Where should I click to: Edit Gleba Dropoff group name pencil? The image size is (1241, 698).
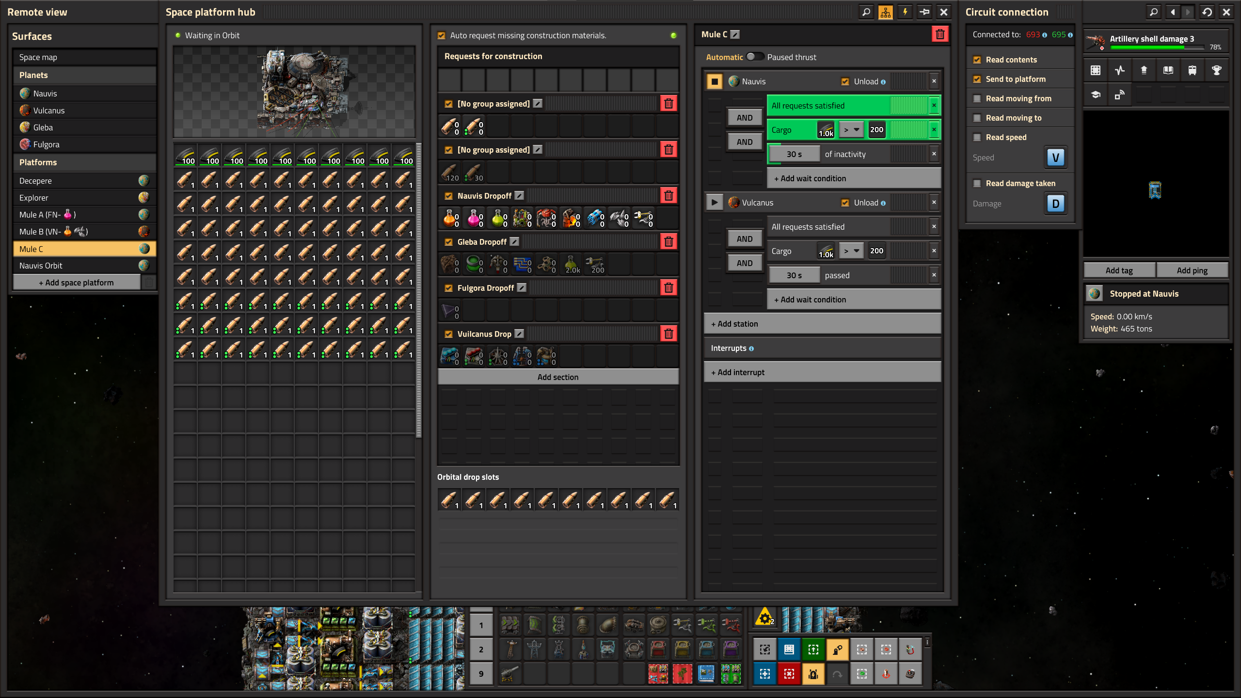514,242
